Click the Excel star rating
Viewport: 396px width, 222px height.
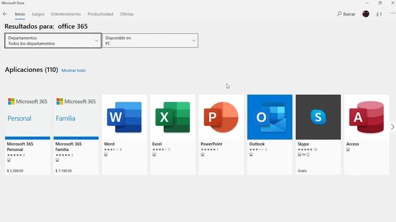click(160, 149)
